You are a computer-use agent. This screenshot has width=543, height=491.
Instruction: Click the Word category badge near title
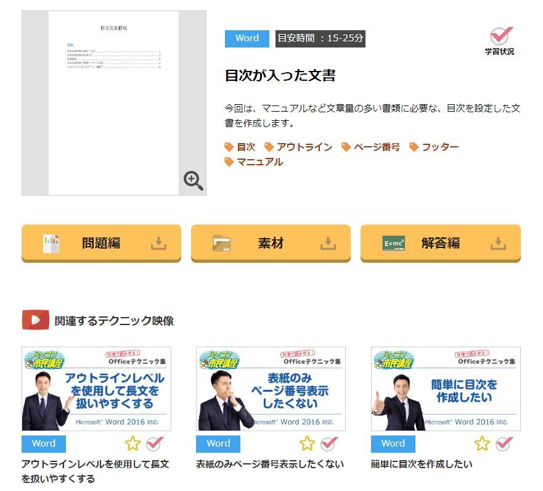[x=247, y=38]
